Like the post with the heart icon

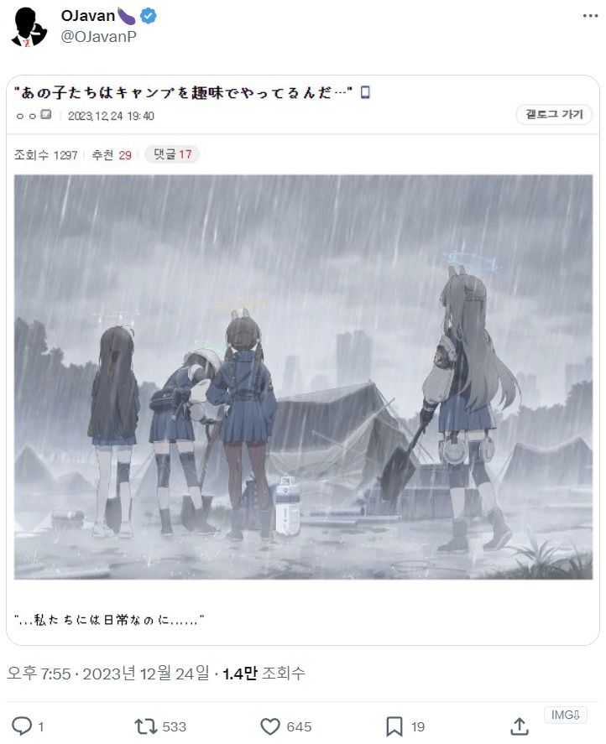[x=270, y=726]
